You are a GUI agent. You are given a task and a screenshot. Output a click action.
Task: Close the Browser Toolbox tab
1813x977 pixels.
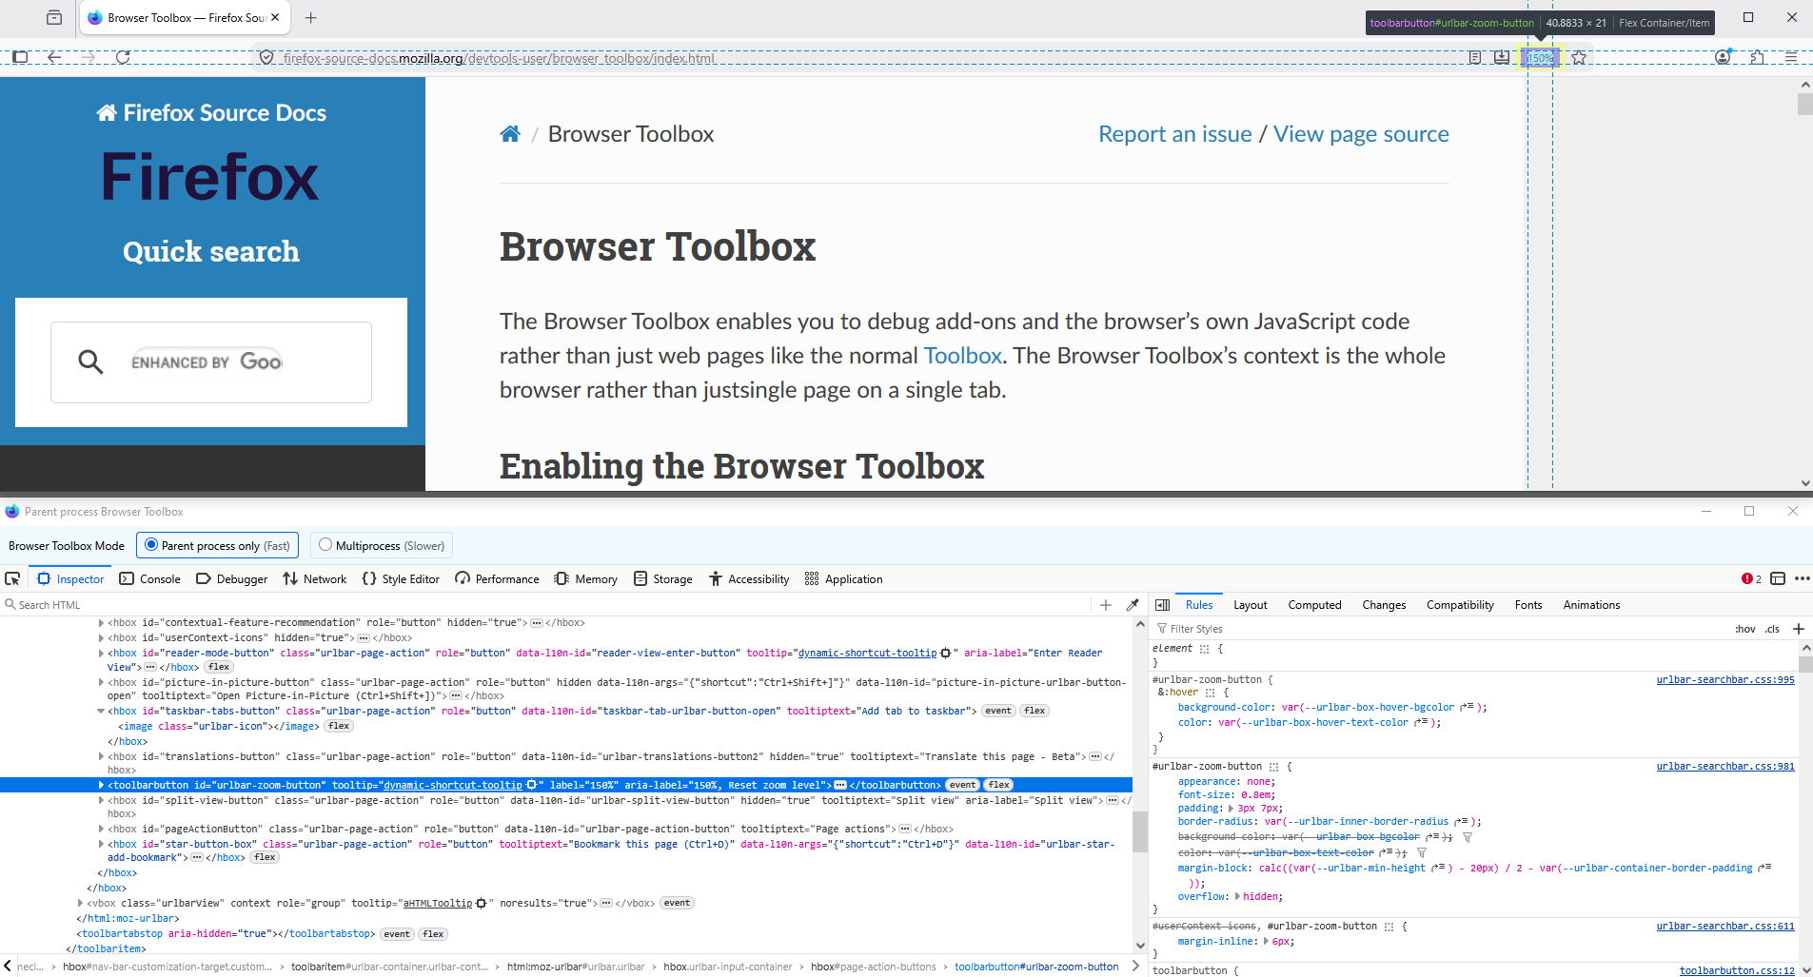(x=275, y=18)
